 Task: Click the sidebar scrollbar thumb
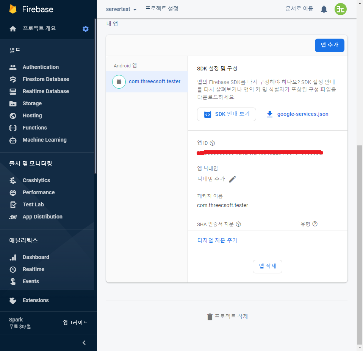click(x=95, y=96)
